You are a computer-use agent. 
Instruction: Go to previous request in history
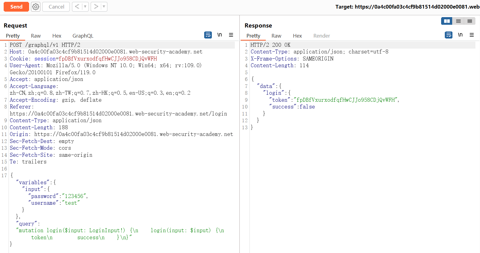[x=77, y=7]
